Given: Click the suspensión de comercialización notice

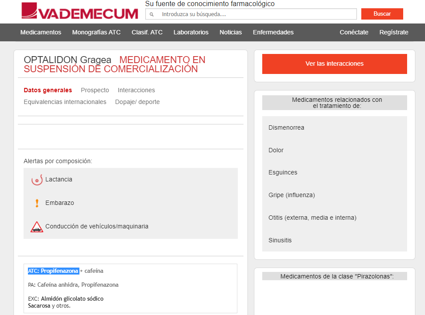Looking at the screenshot, I should pos(114,64).
